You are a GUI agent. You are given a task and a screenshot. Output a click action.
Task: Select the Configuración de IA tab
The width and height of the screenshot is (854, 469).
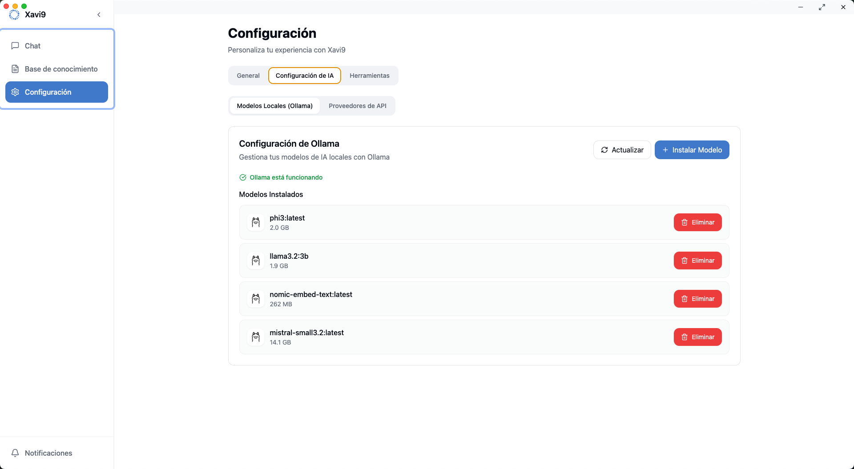304,76
